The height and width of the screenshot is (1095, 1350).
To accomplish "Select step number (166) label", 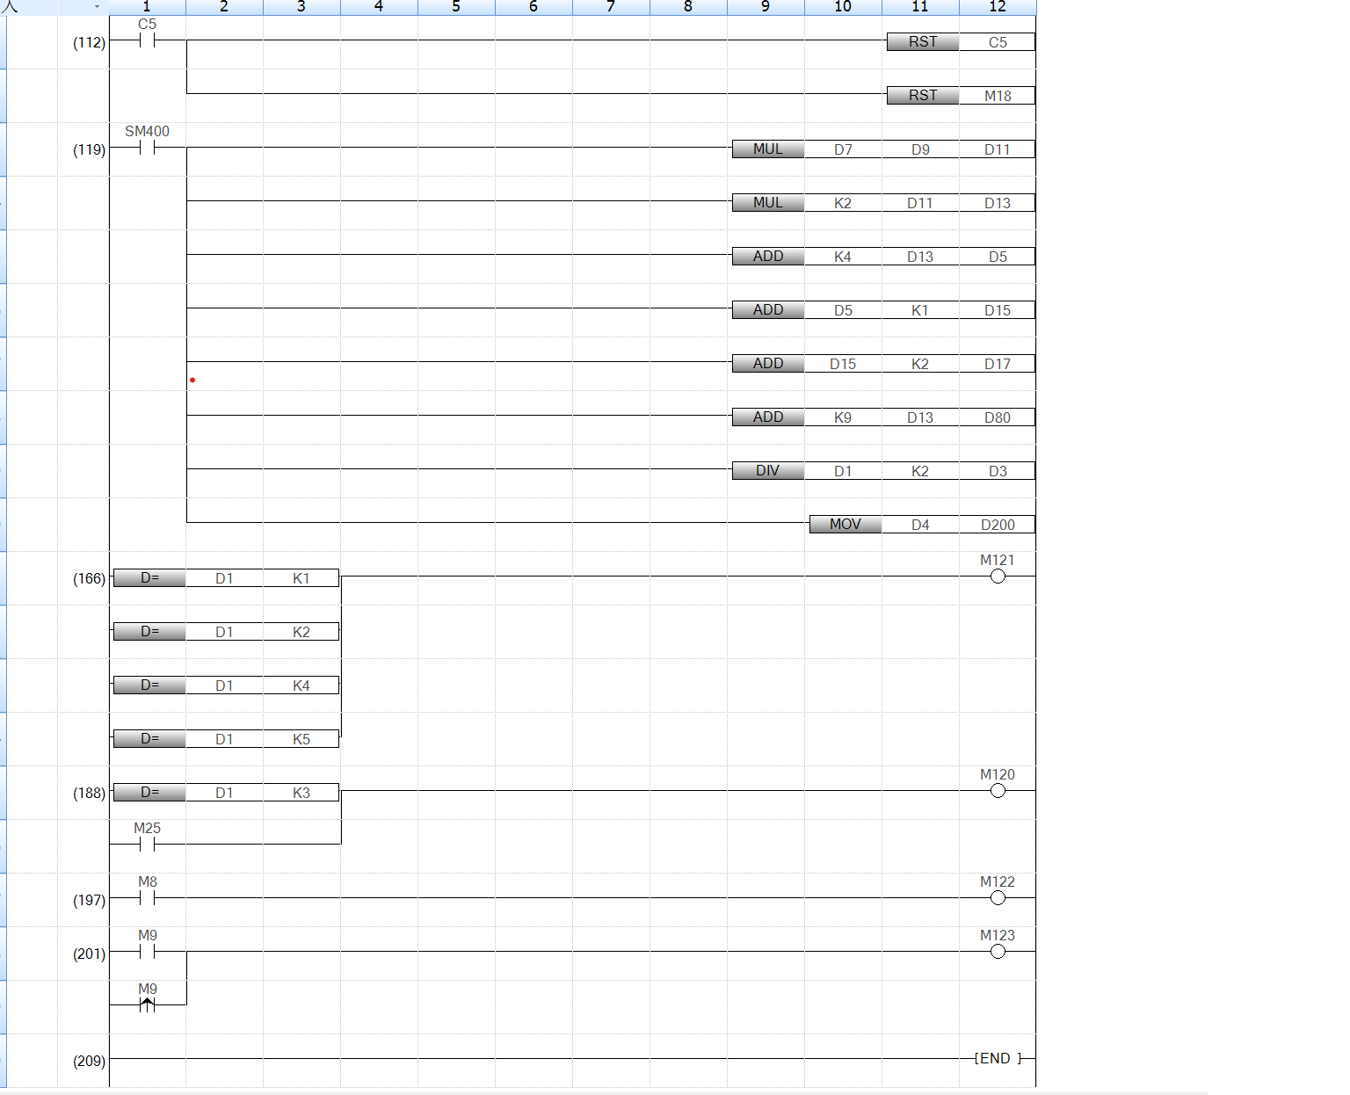I will click(89, 578).
